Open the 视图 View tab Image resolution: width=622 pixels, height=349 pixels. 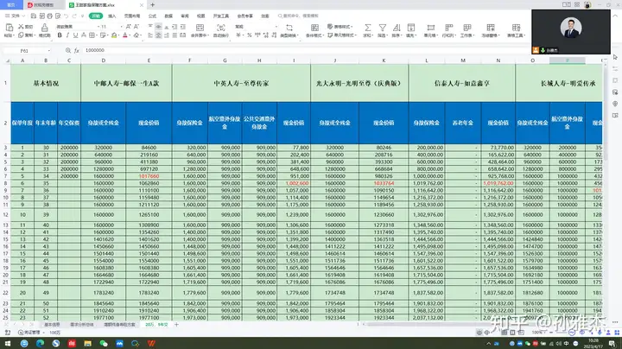[x=201, y=16]
